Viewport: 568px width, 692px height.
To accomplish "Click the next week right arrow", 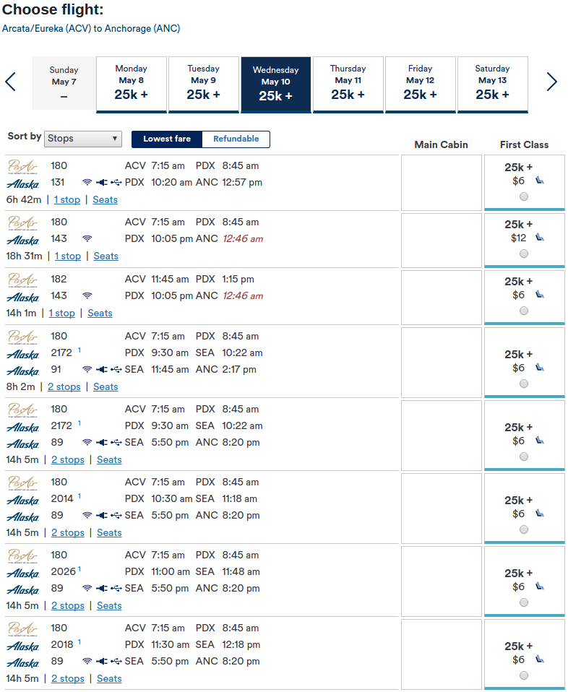I will [x=551, y=82].
